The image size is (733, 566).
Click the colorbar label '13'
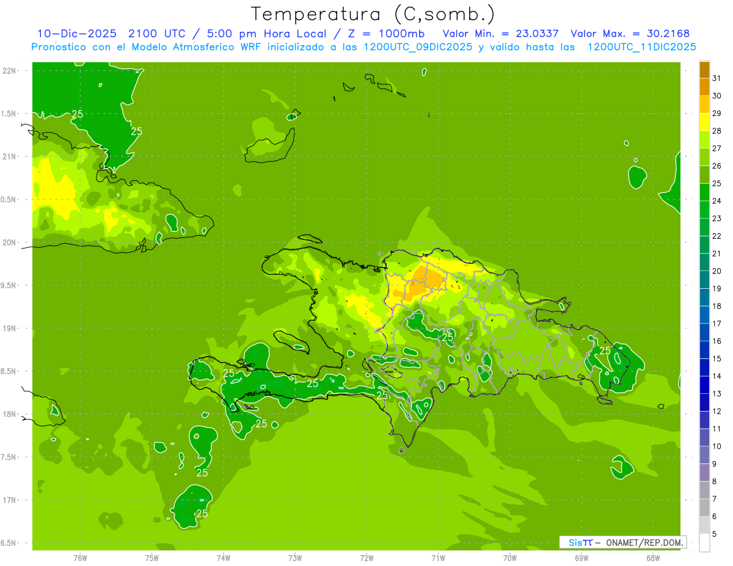click(717, 394)
